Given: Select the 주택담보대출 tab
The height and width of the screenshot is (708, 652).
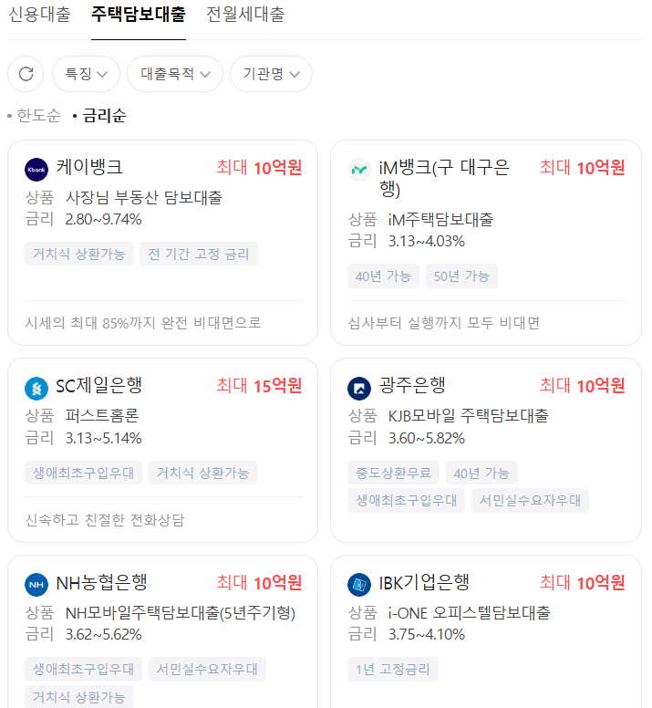Looking at the screenshot, I should tap(138, 15).
